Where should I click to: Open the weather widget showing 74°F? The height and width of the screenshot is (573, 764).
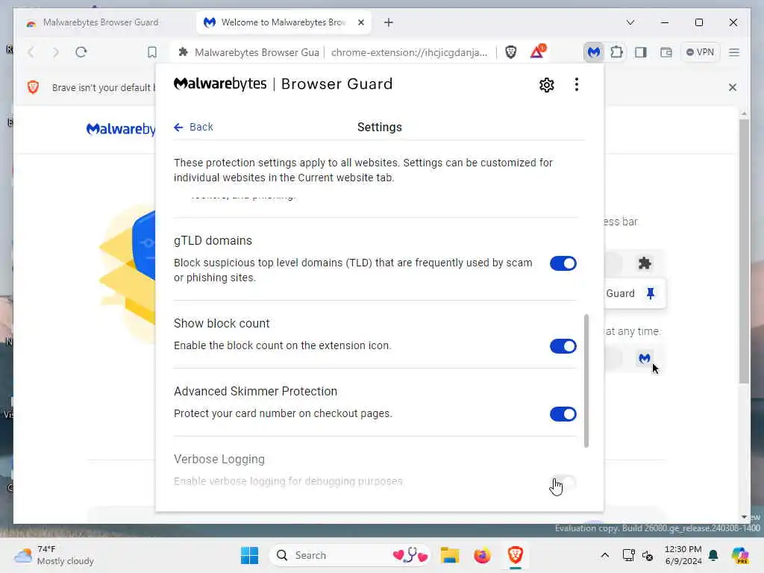(54, 555)
